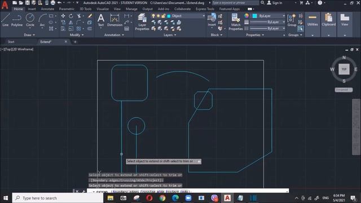Click the Insert block icon
Image resolution: width=361 pixels, height=203 pixels.
pos(212,20)
